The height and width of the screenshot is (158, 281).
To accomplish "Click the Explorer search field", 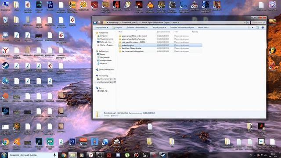I will (258, 22).
